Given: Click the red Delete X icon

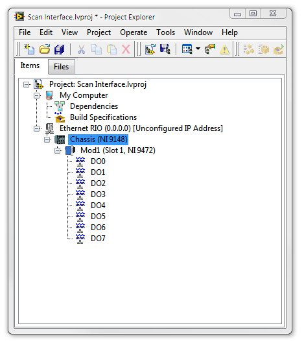Looking at the screenshot, I should (126, 49).
